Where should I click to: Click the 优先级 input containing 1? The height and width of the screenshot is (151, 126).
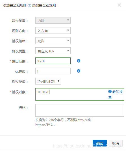click(x=53, y=71)
